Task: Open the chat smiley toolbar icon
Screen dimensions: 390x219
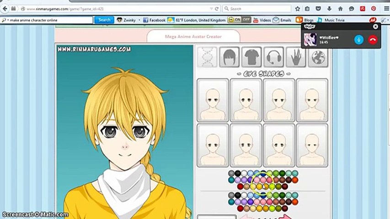Action: [x=351, y=9]
